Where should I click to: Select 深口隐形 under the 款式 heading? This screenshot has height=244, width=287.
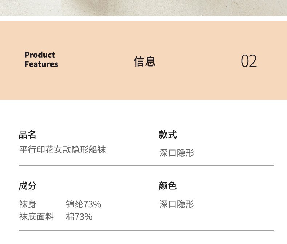[x=177, y=153]
